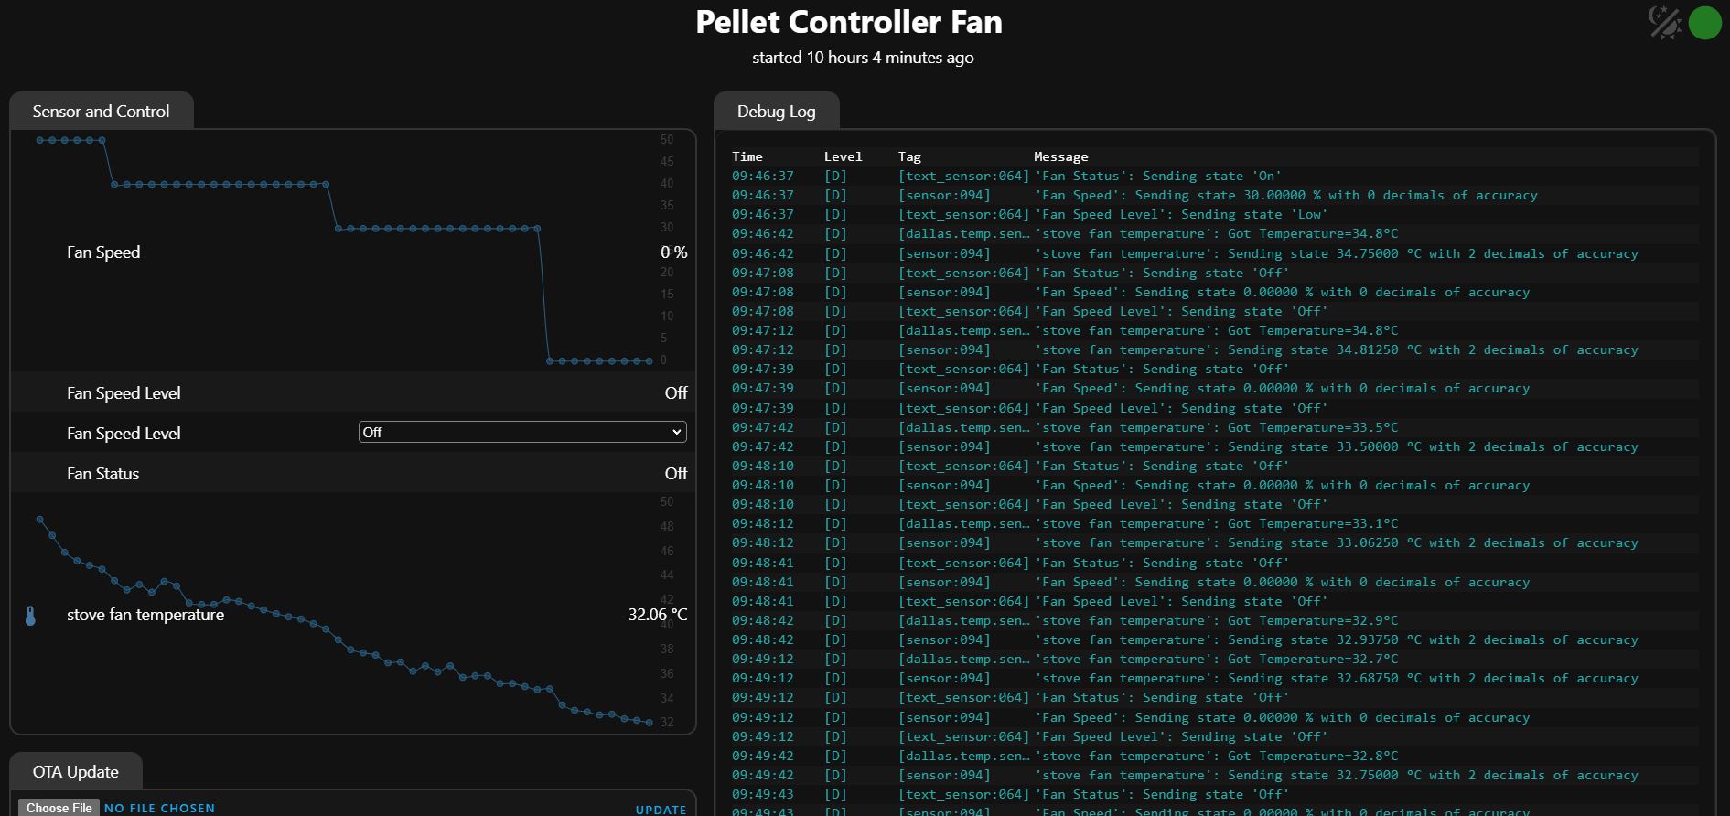Click the Pellet Controller Fan title

[849, 22]
